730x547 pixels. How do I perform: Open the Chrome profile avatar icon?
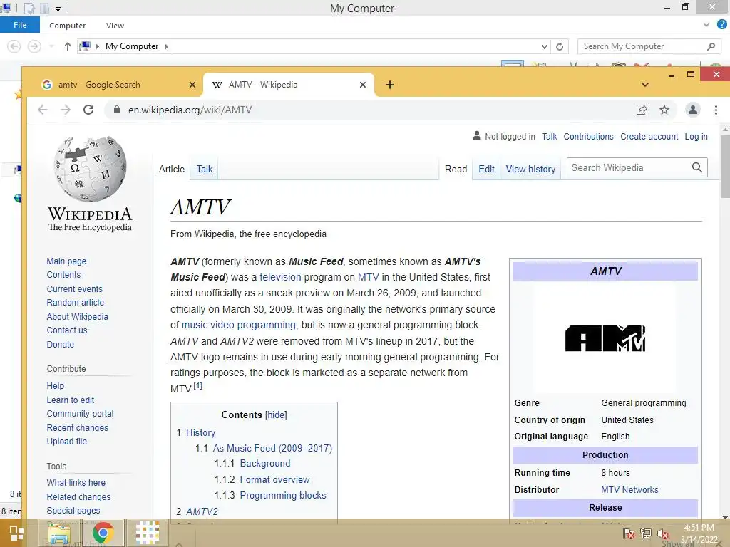coord(693,110)
